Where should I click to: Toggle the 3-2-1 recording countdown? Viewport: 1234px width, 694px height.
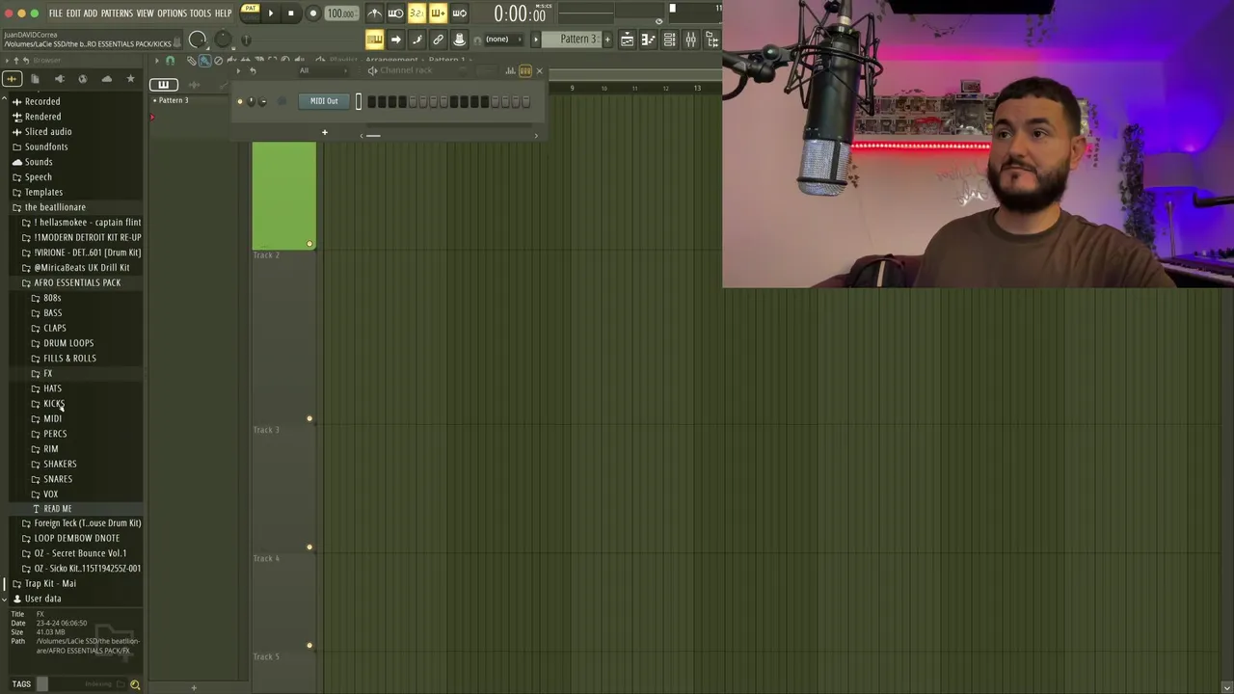click(x=416, y=13)
